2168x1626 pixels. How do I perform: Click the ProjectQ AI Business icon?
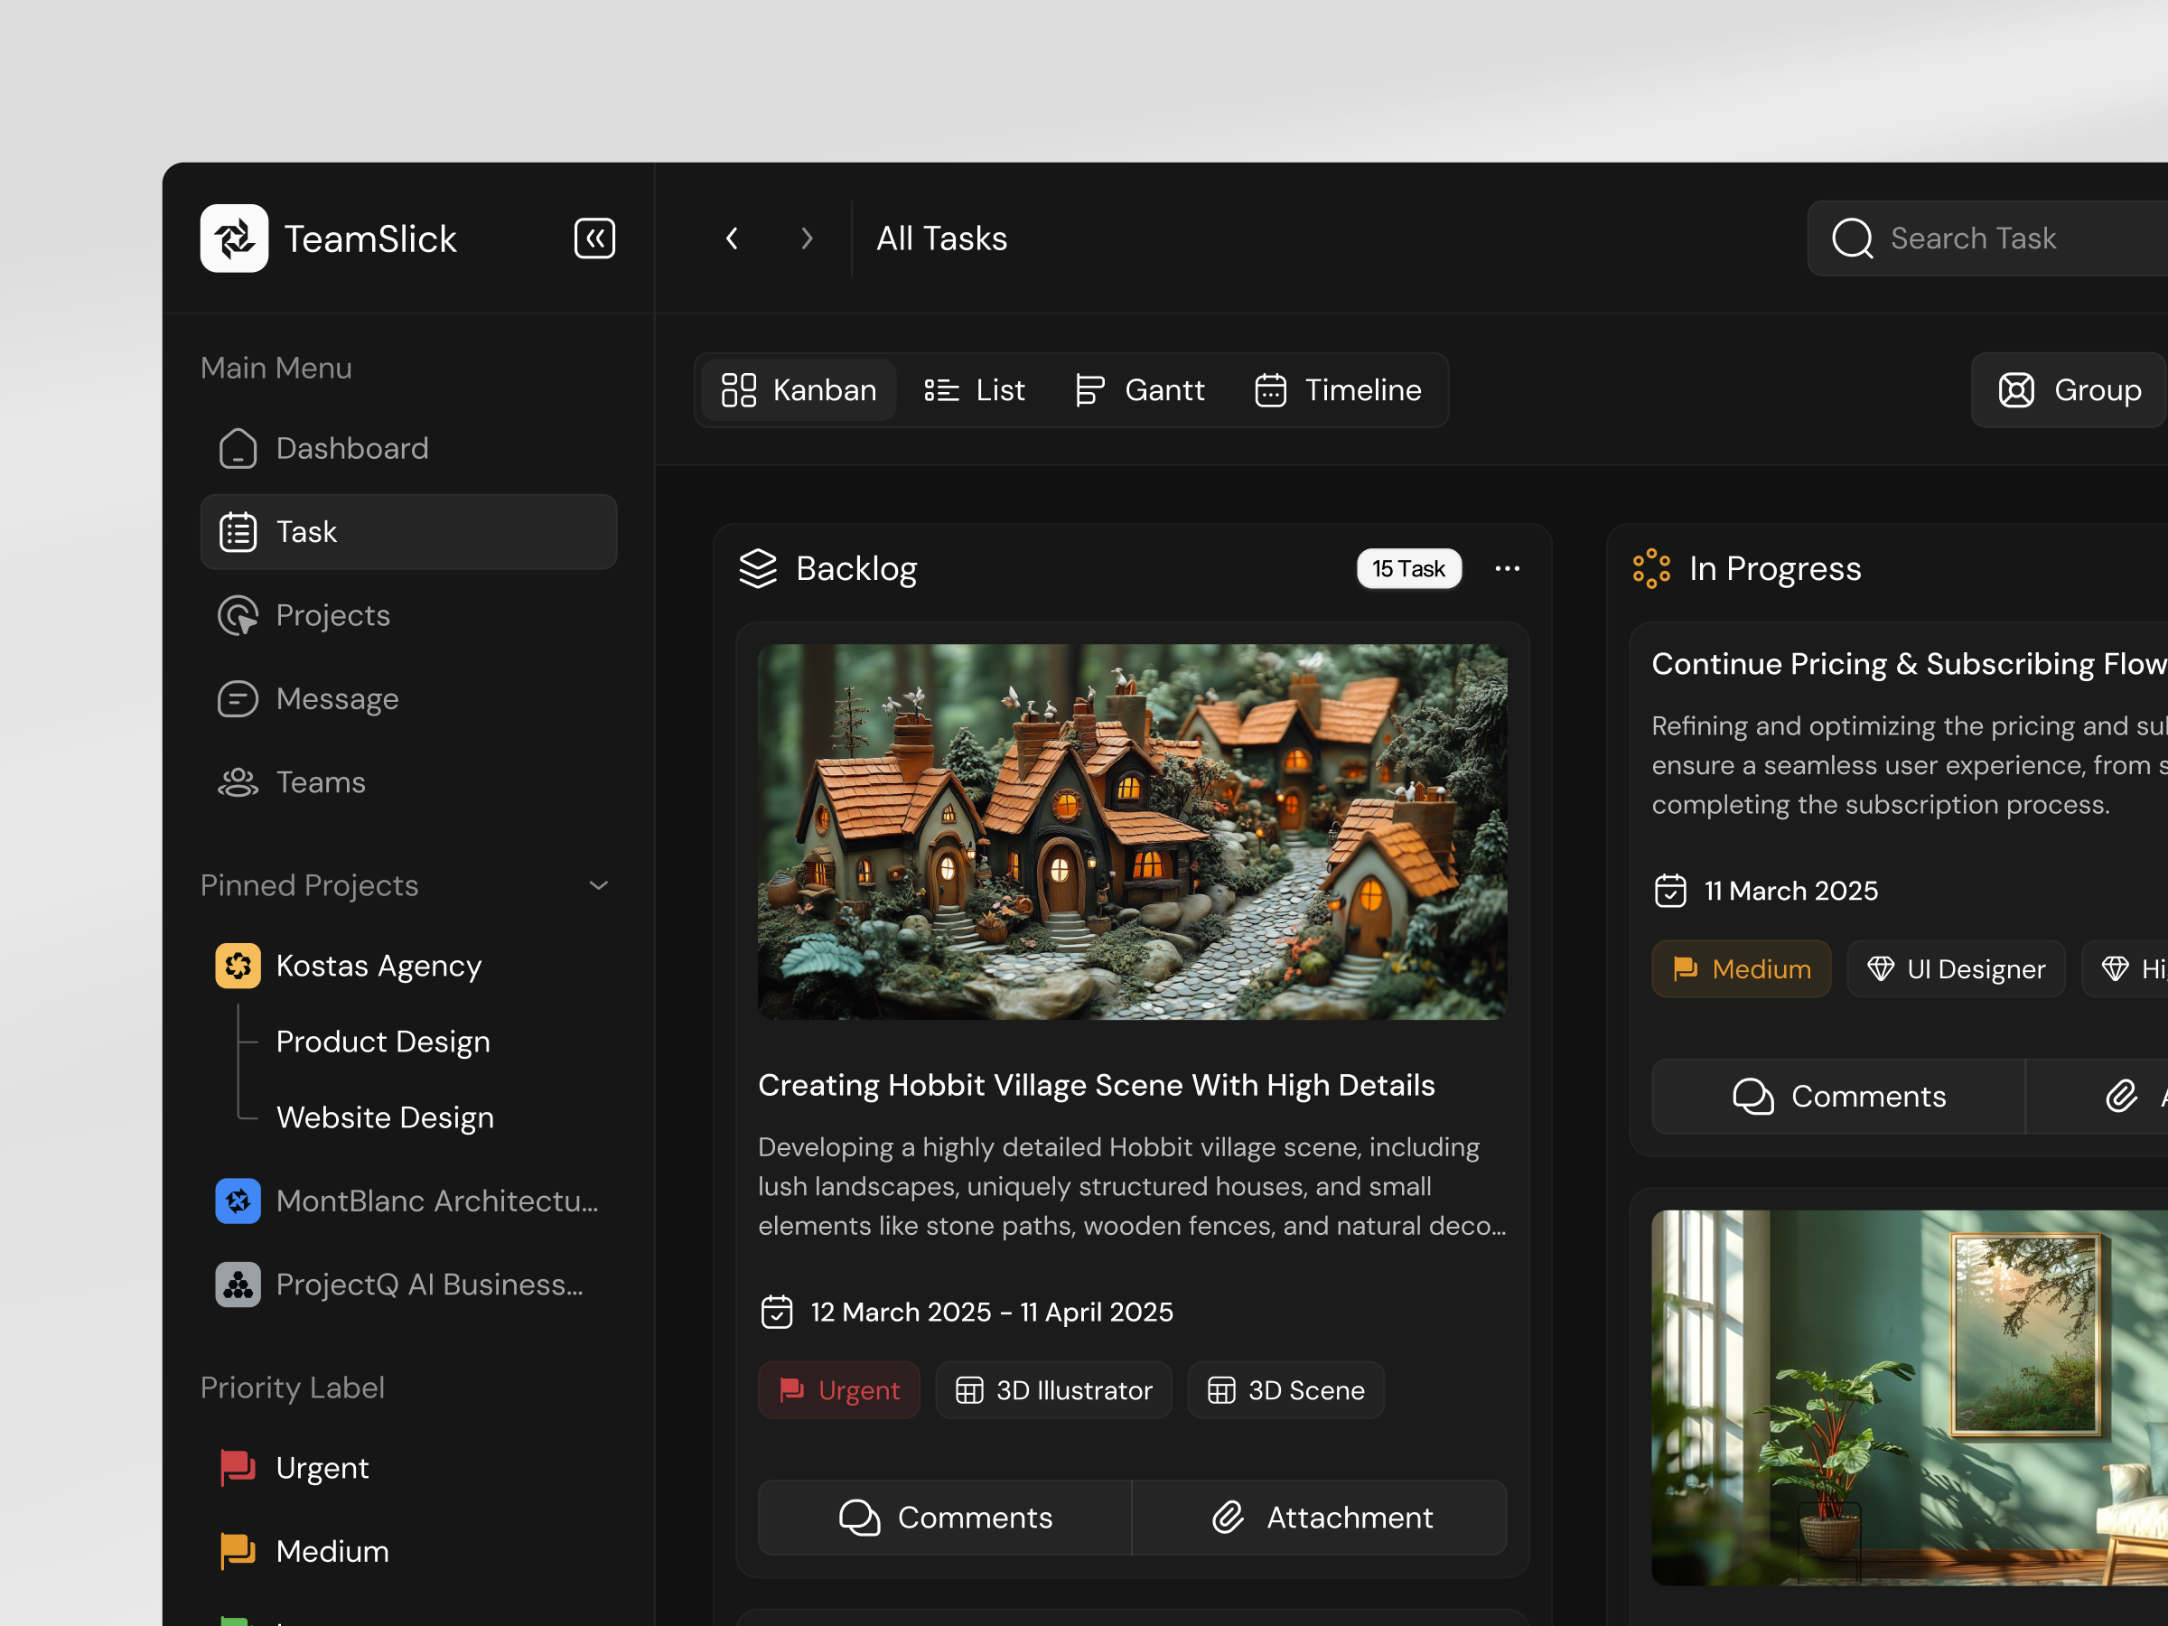pyautogui.click(x=238, y=1284)
